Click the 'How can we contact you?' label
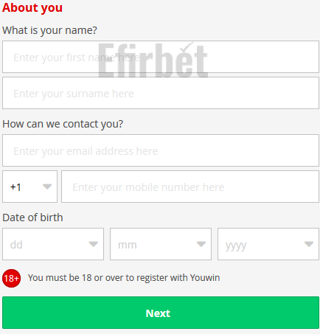The width and height of the screenshot is (320, 334). 63,124
